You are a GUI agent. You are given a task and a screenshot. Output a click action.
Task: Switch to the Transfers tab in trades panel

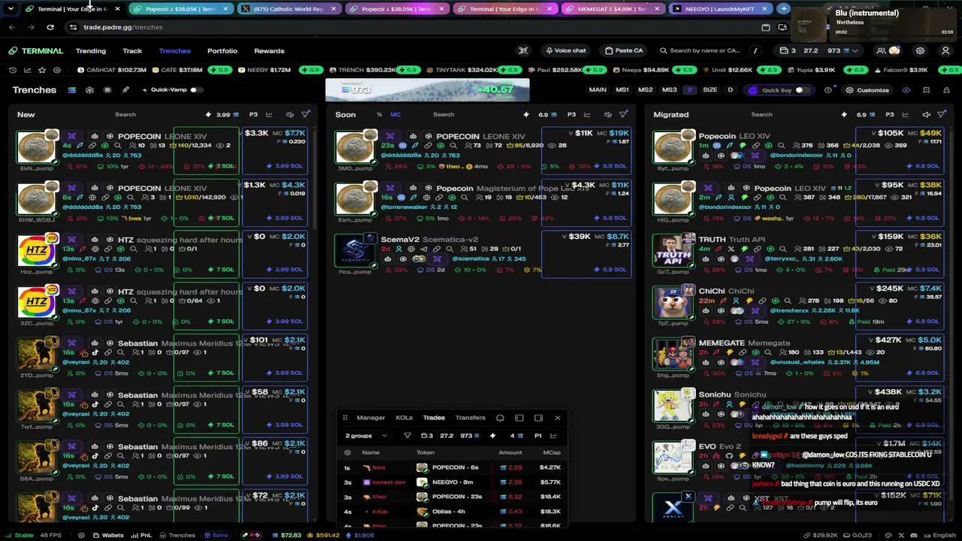coord(470,418)
